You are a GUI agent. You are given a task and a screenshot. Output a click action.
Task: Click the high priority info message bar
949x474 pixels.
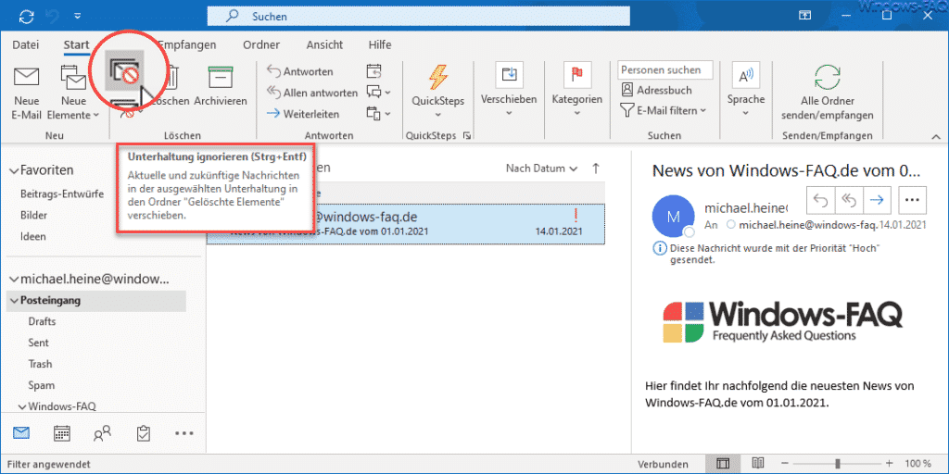point(766,255)
